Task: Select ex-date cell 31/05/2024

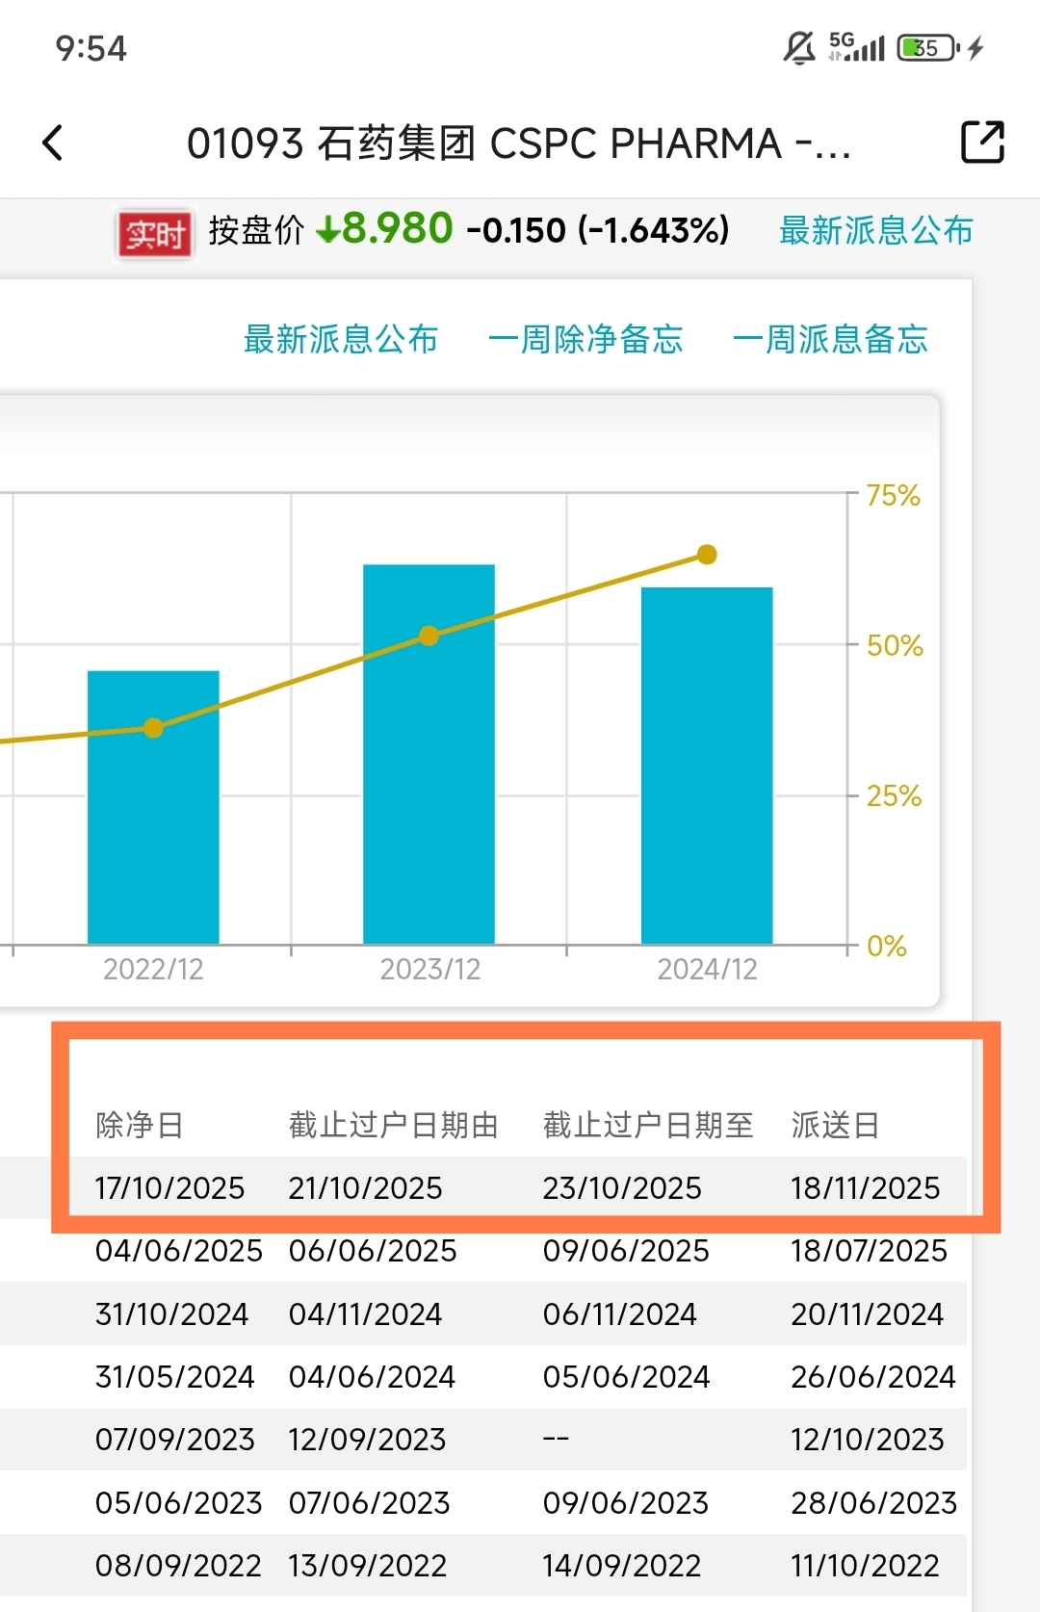Action: click(x=174, y=1377)
